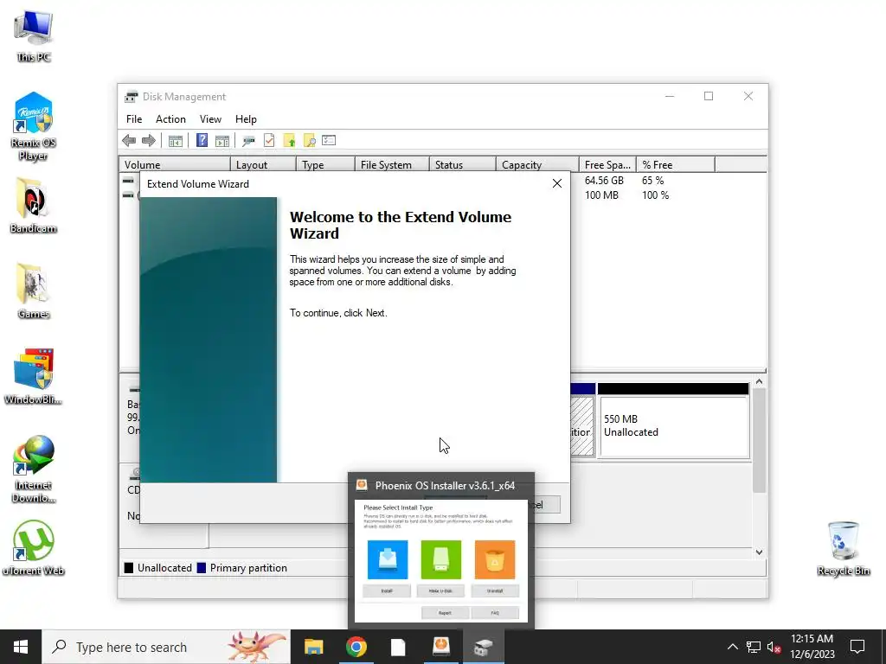Sort by the Layout column header
886x664 pixels.
click(263, 165)
